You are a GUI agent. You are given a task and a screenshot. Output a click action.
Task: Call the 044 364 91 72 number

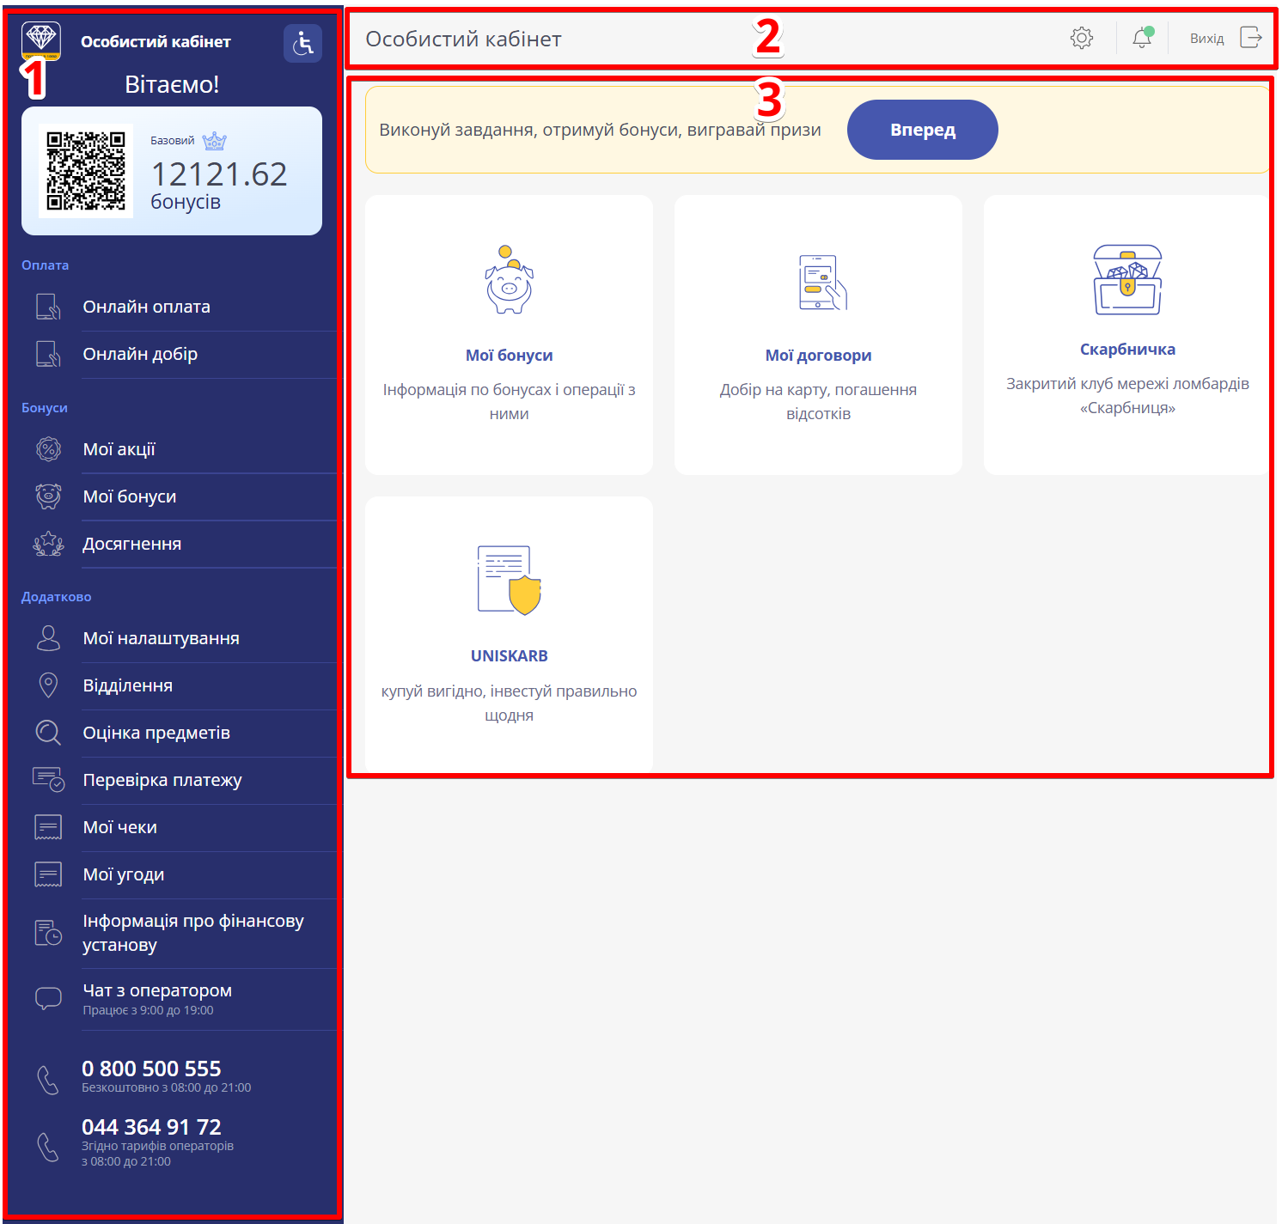coord(151,1127)
